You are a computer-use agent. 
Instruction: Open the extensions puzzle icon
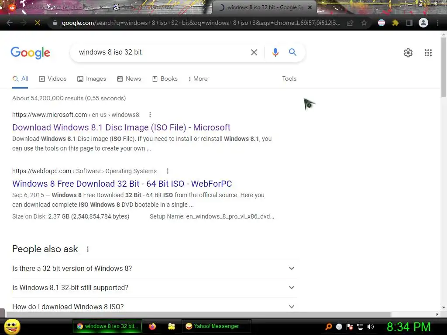(395, 23)
